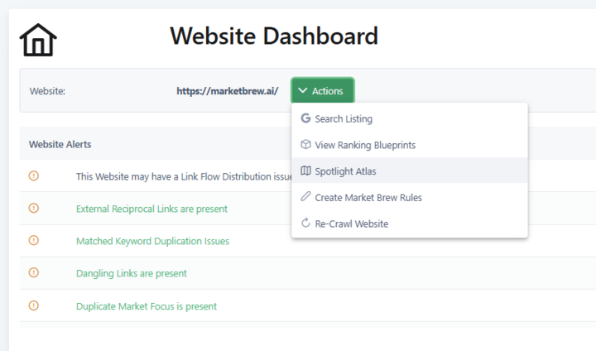Click the Website: label
This screenshot has height=351, width=596.
click(x=47, y=91)
